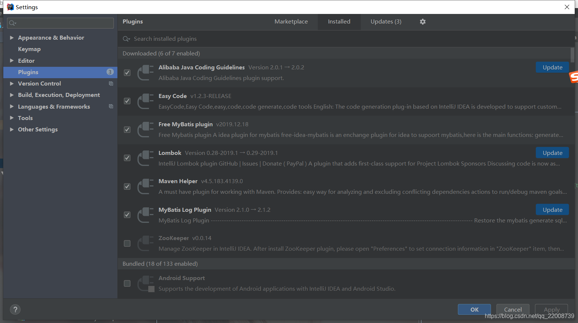The width and height of the screenshot is (578, 323).
Task: Select the Easy Code plugin name
Action: coord(172,96)
